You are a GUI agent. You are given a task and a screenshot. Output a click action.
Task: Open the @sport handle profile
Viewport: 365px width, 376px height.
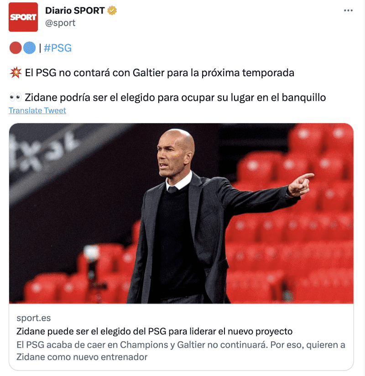click(x=60, y=23)
